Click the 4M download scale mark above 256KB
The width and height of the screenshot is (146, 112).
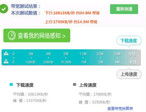pyautogui.click(x=48, y=54)
